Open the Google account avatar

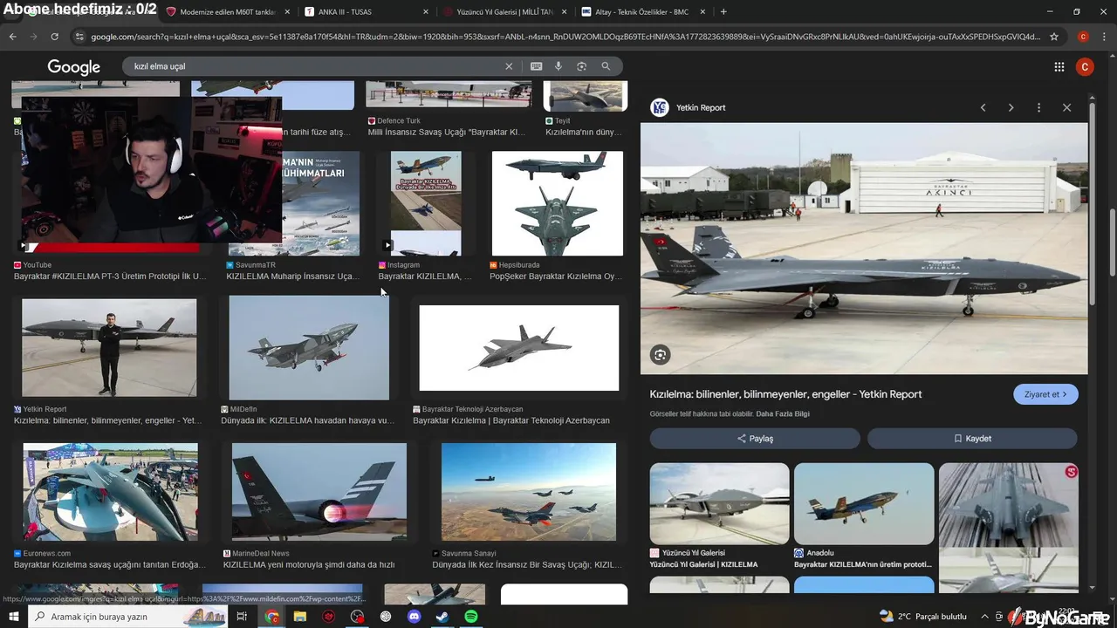pyautogui.click(x=1085, y=67)
